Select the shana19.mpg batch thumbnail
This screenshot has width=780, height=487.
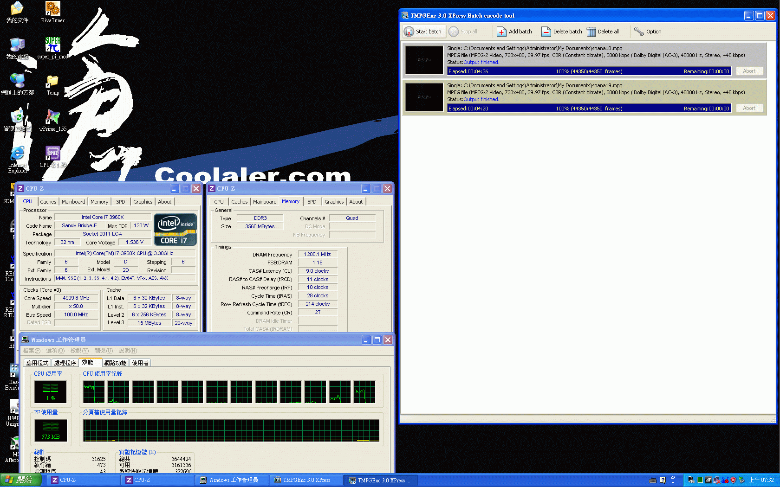(424, 97)
